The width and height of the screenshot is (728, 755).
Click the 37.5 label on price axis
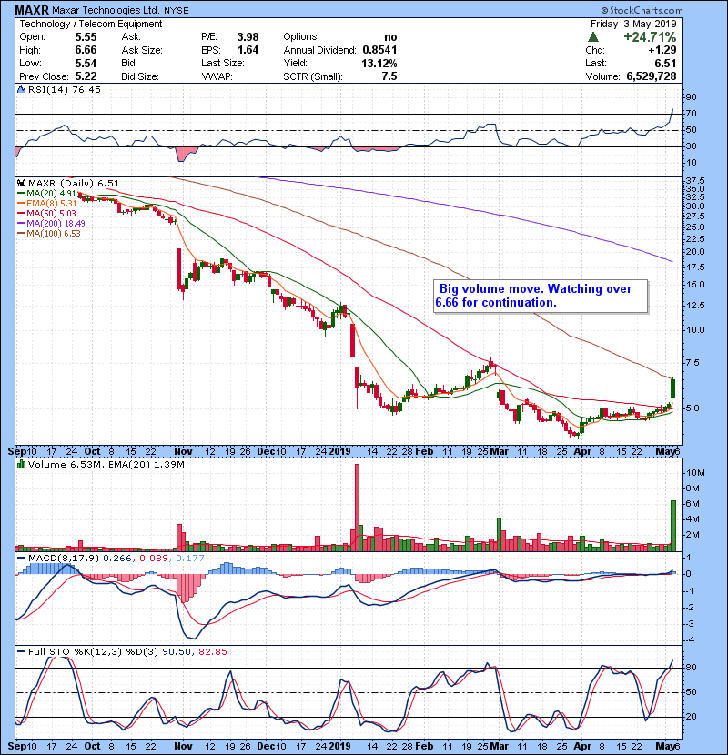(x=694, y=181)
